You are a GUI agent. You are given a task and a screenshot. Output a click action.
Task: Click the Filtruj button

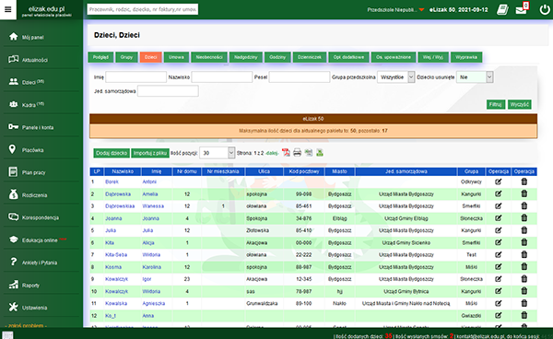496,104
